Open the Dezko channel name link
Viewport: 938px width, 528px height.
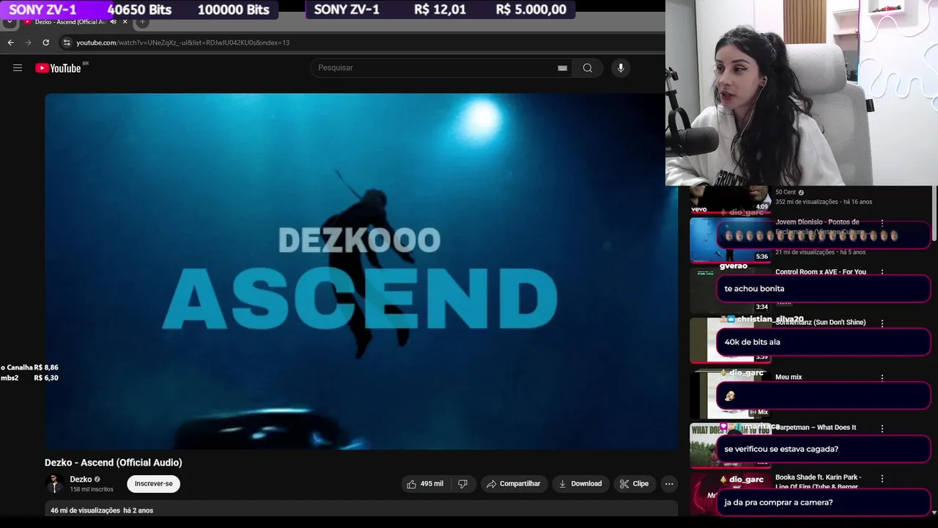pos(81,480)
